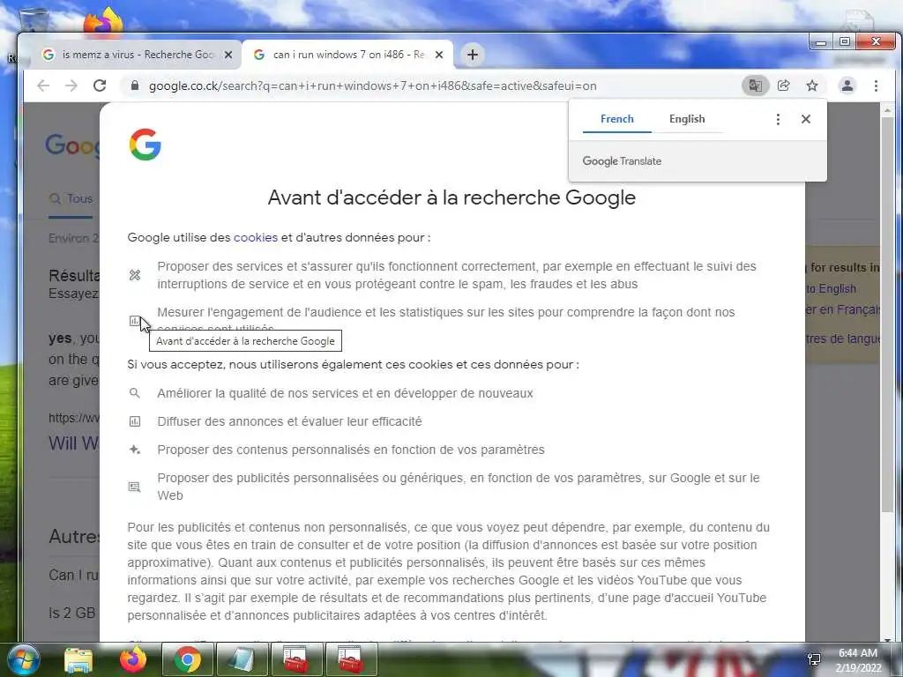Screen dimensions: 903x677
Task: Click the lock icon in address bar
Action: coord(135,86)
